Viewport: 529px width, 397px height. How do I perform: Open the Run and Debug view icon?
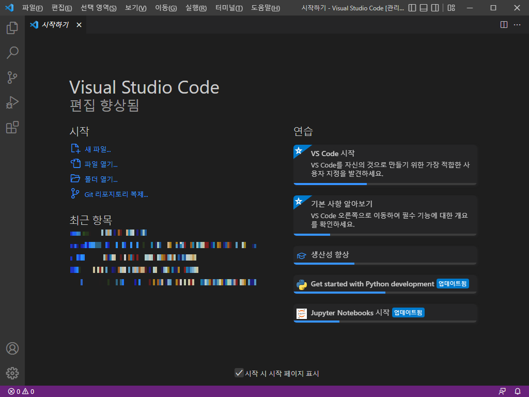coord(12,103)
